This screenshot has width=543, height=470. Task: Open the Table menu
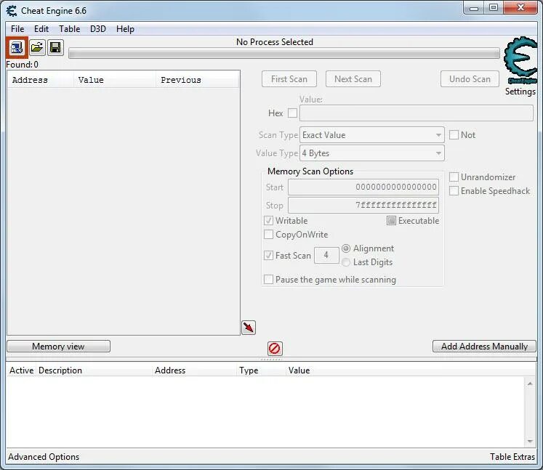coord(69,29)
